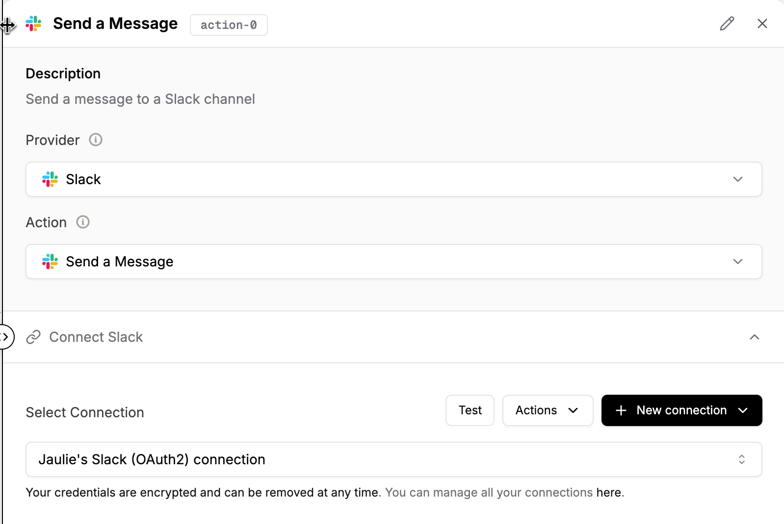The image size is (784, 524).
Task: Close the Send a Message panel
Action: [762, 24]
